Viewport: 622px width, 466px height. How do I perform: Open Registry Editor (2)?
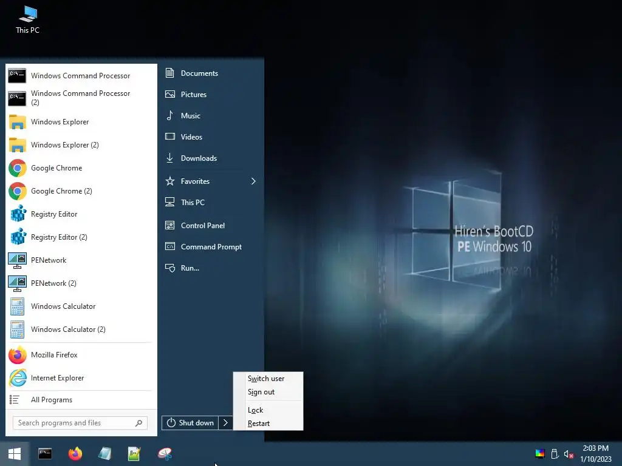pos(81,237)
